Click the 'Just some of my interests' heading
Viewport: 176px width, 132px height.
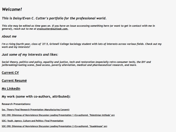(30, 54)
